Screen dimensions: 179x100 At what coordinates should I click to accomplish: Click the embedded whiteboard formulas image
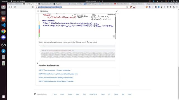point(77,26)
